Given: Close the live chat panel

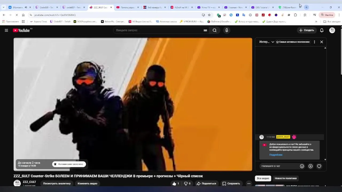Looking at the screenshot, I should tap(322, 42).
